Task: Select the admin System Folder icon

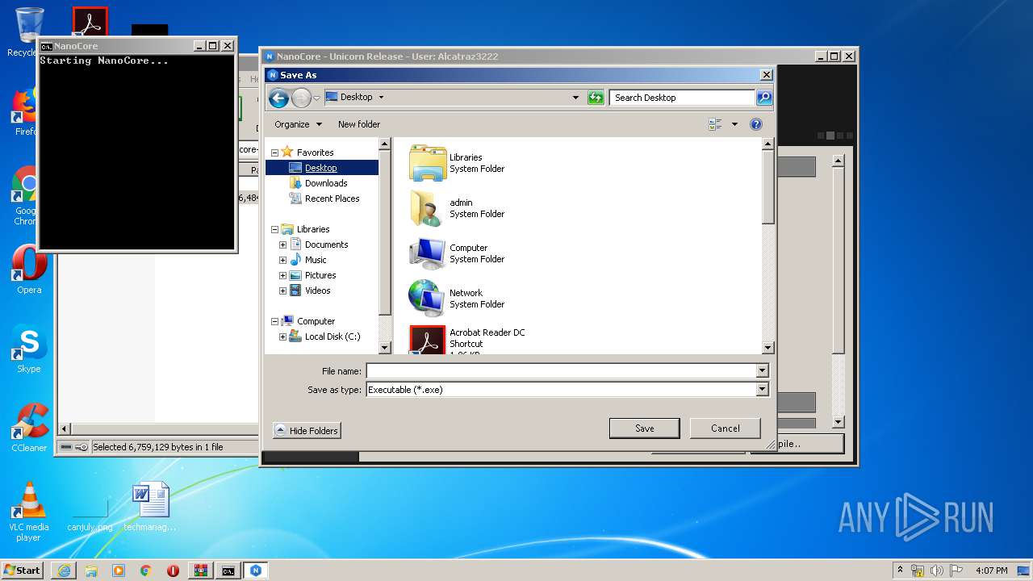Action: [427, 208]
